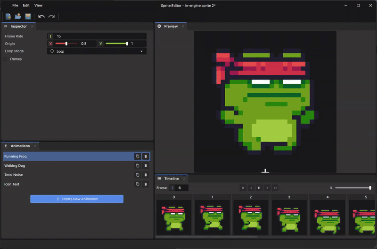Open the File menu
Viewport: 377px width, 249px height.
[x=15, y=5]
